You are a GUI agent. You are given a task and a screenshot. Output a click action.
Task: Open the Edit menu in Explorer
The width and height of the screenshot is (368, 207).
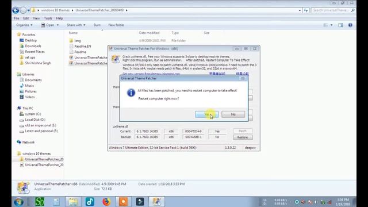coord(26,18)
